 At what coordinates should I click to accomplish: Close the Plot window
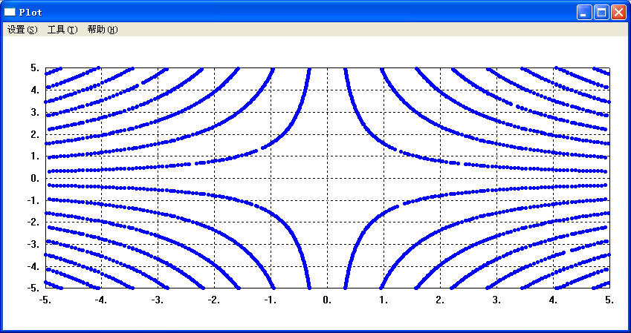coord(619,13)
